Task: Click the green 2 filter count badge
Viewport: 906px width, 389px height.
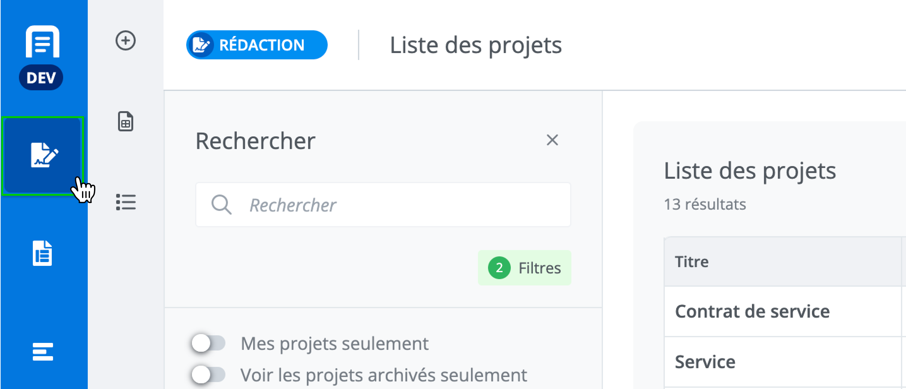Action: click(x=499, y=268)
